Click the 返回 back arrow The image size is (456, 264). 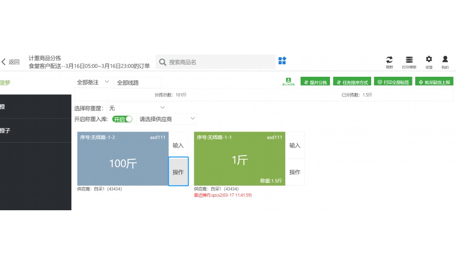[x=4, y=62]
